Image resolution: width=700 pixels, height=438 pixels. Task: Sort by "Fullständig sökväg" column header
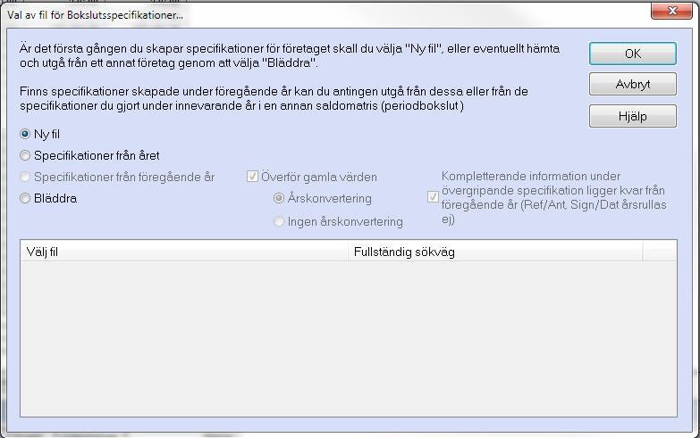[495, 252]
